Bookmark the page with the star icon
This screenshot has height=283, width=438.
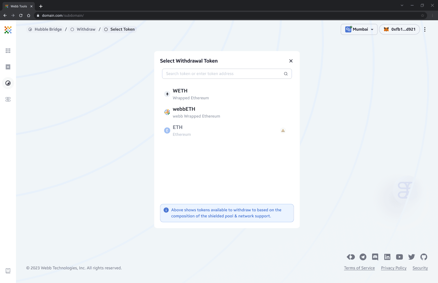tap(423, 15)
